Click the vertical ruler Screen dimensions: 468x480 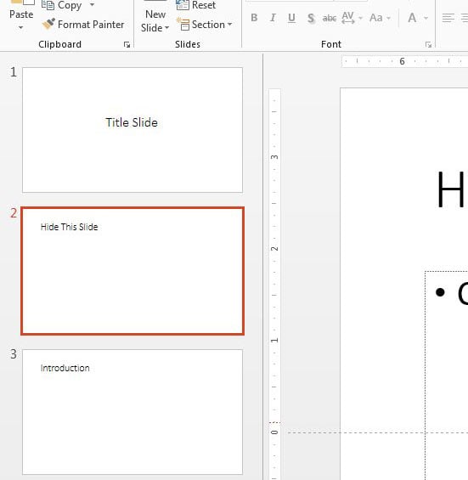coord(274,285)
